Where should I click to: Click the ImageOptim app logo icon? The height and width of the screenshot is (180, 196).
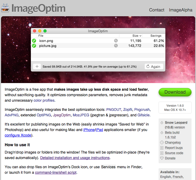[x=5, y=8]
